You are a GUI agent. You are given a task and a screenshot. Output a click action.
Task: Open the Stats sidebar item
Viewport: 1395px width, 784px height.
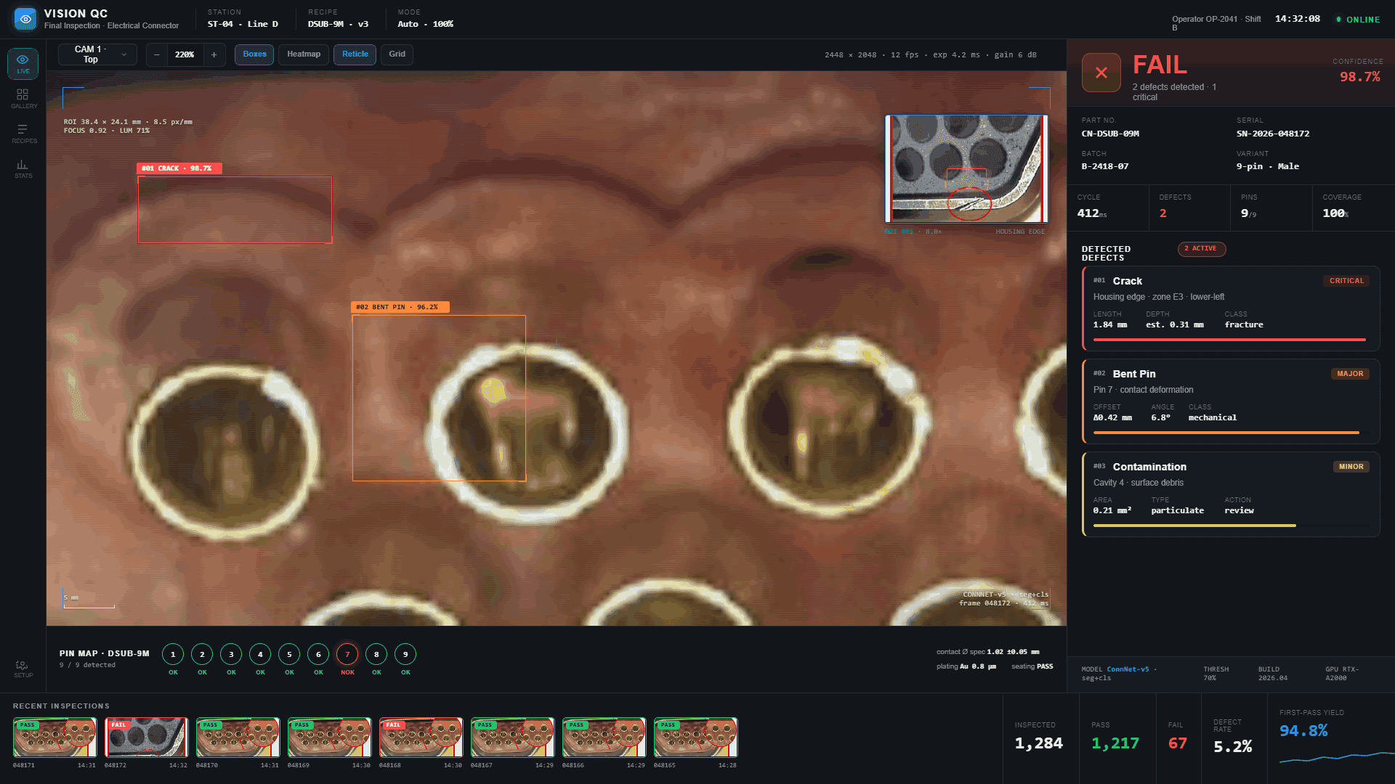point(23,168)
